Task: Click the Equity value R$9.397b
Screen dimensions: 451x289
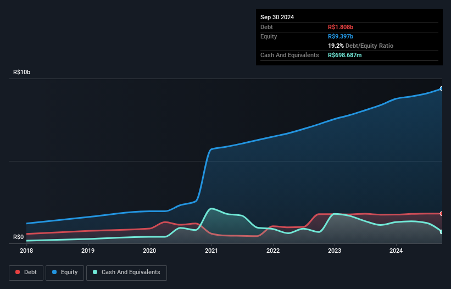Action: (x=341, y=36)
